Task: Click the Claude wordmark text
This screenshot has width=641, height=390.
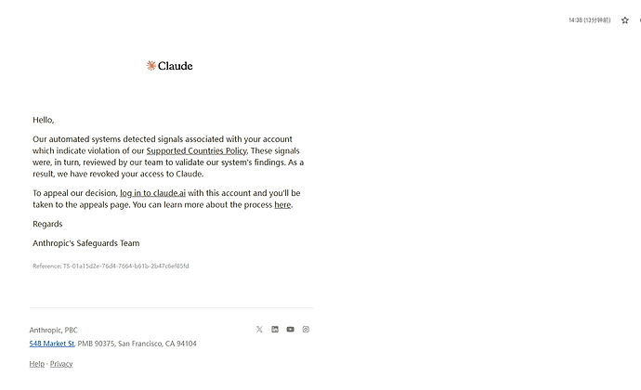Action: tap(175, 66)
